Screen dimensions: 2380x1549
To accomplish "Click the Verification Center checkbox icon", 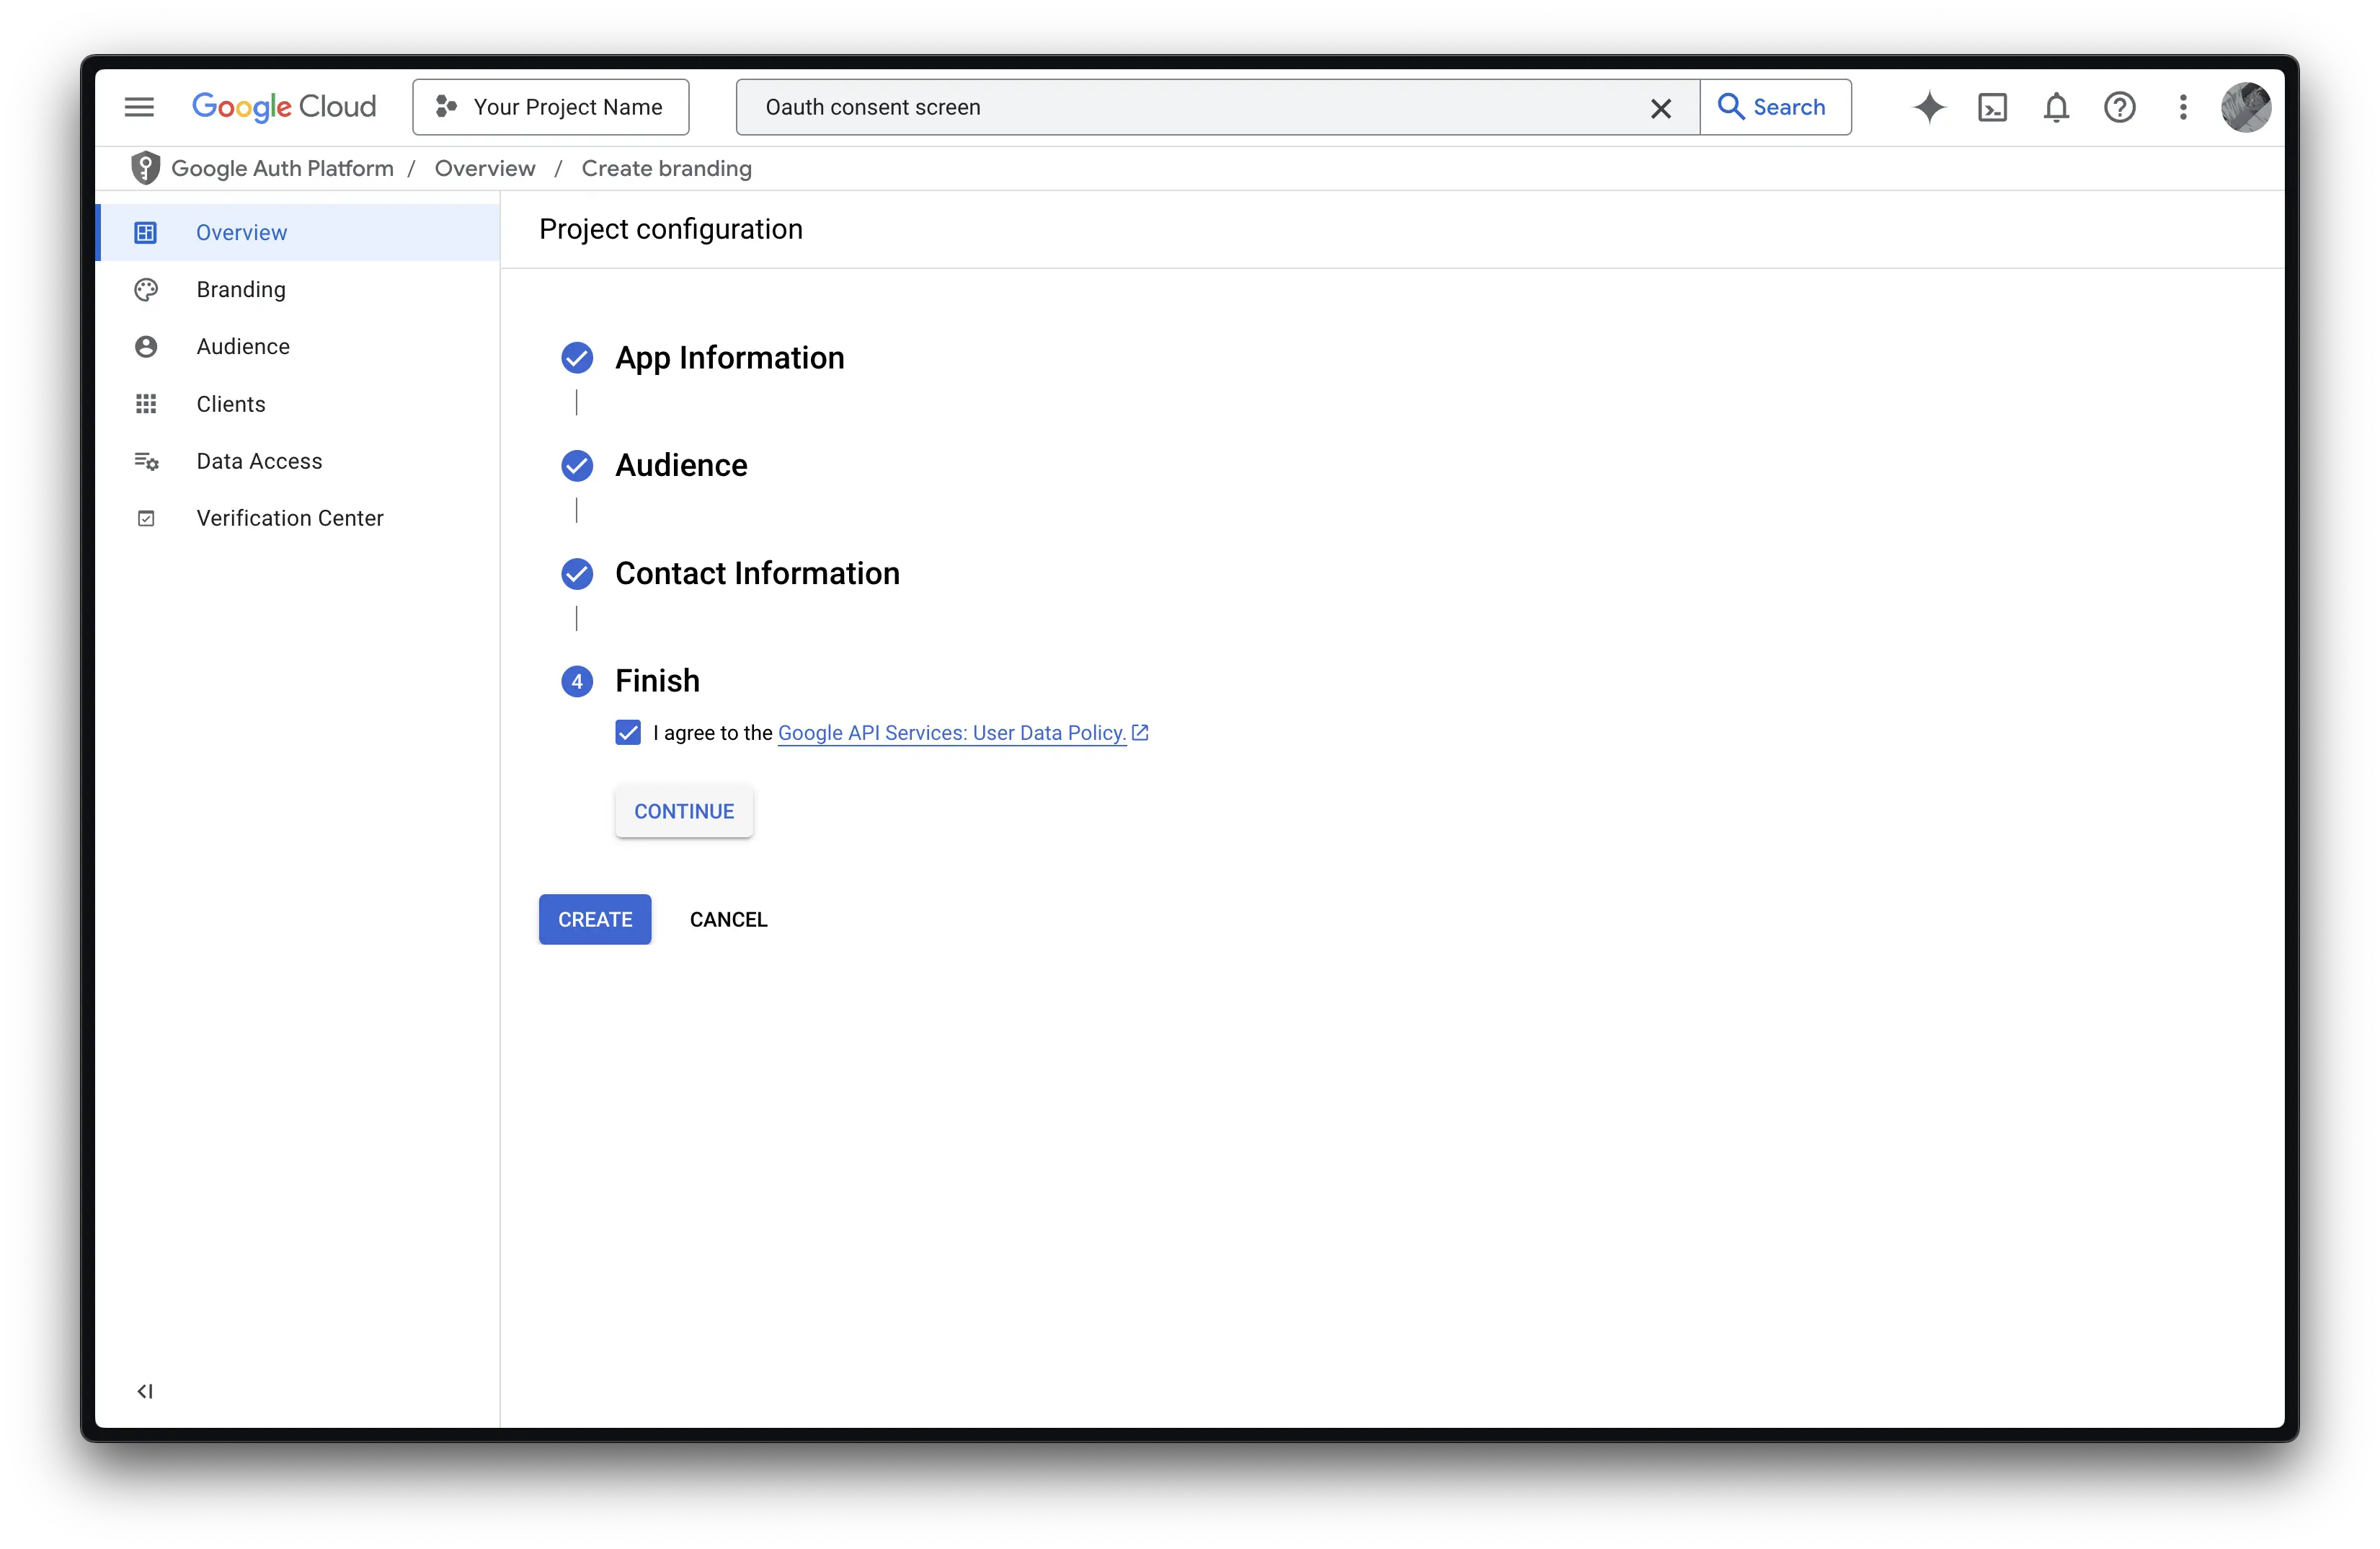I will pos(146,518).
